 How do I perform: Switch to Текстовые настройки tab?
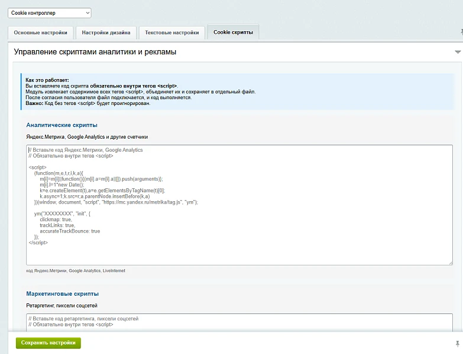(x=172, y=32)
